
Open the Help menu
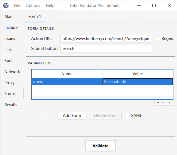[50, 6]
